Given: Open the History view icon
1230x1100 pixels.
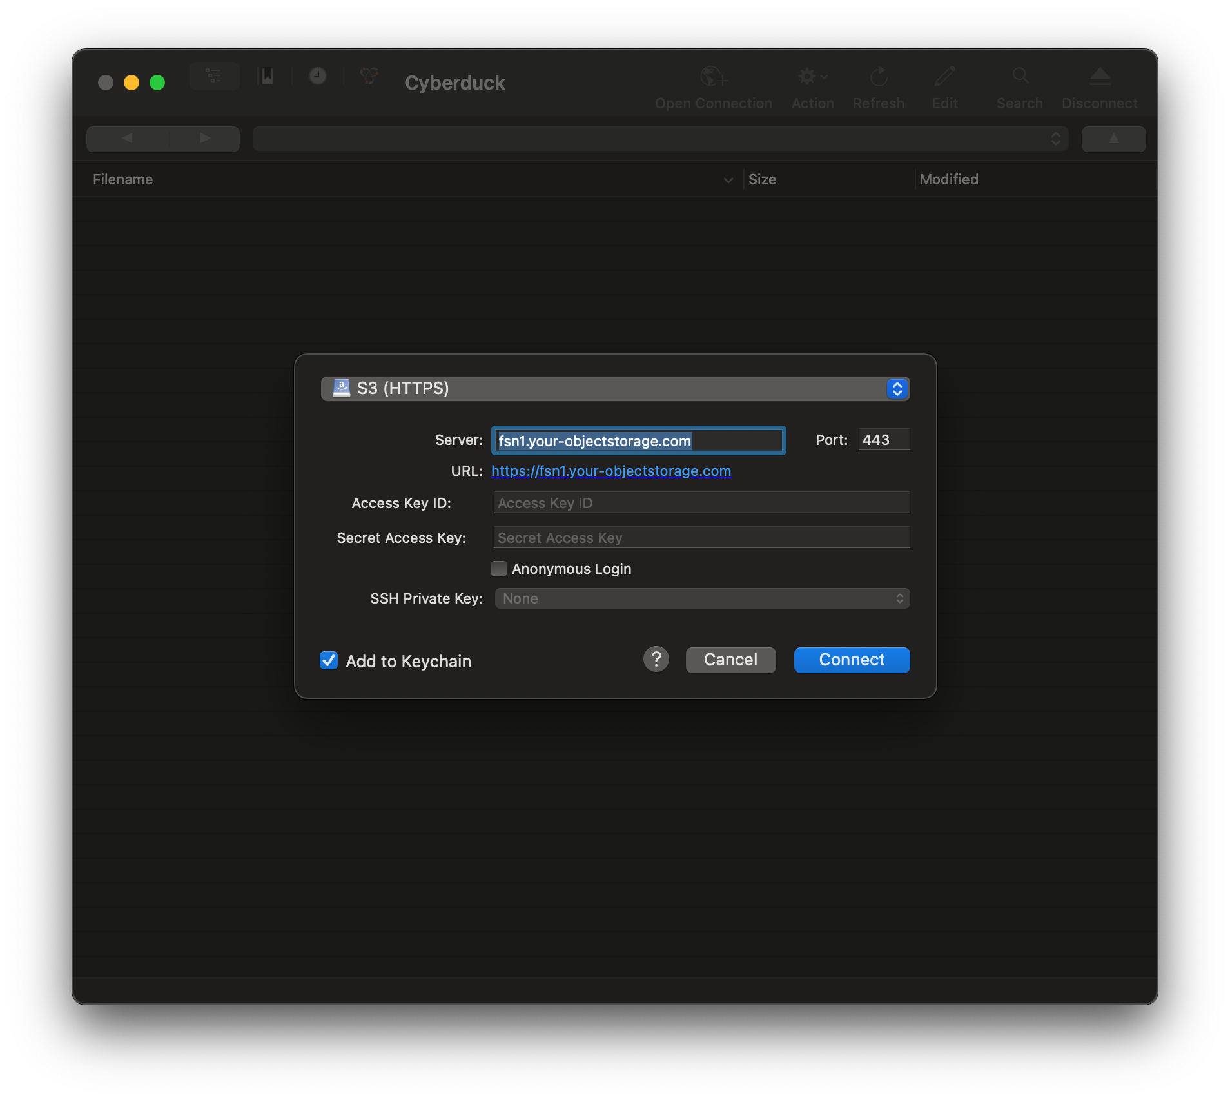Looking at the screenshot, I should point(317,76).
